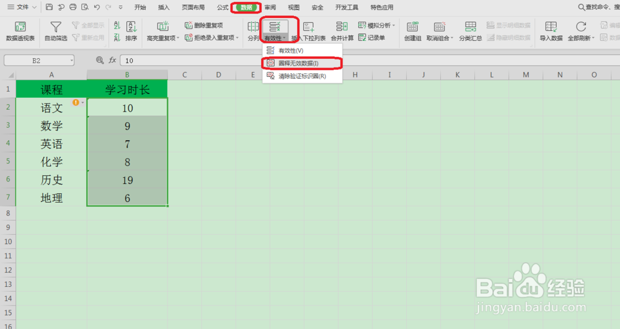Switch to the 审阅 tab

click(x=270, y=7)
